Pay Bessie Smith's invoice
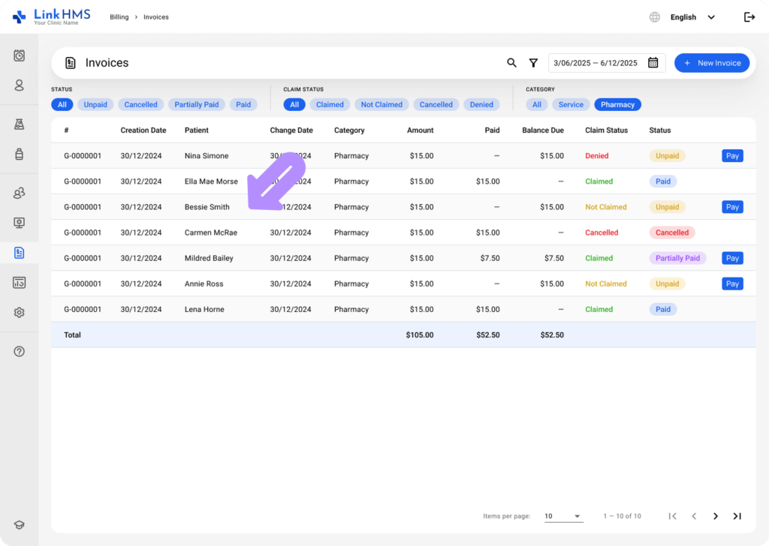 click(732, 207)
